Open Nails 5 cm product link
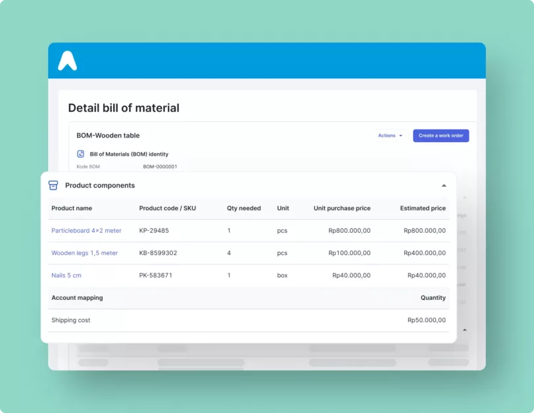The width and height of the screenshot is (534, 413). [x=66, y=276]
